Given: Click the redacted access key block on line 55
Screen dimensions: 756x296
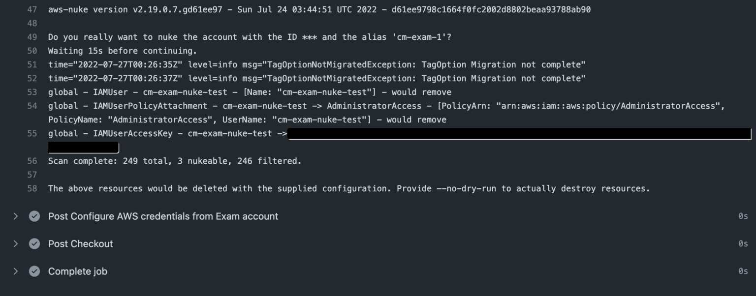Looking at the screenshot, I should coord(517,133).
